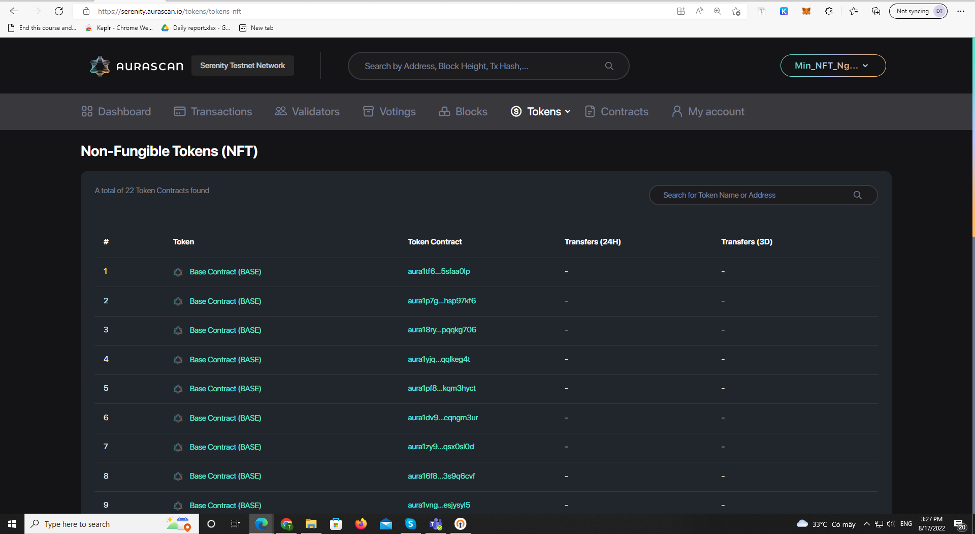Open the Keplr - Chrome We... bookmark
This screenshot has width=975, height=534.
[x=119, y=28]
